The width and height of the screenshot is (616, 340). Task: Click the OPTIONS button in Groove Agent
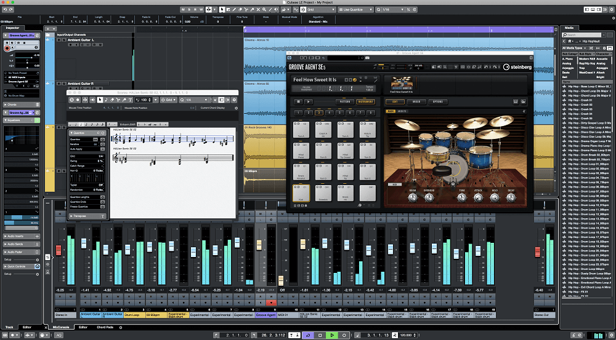tap(438, 101)
